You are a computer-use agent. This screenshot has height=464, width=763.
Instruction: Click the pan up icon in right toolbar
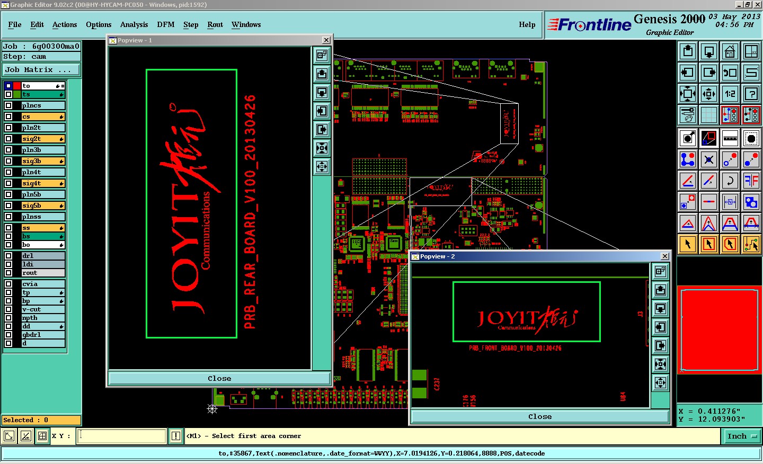688,51
